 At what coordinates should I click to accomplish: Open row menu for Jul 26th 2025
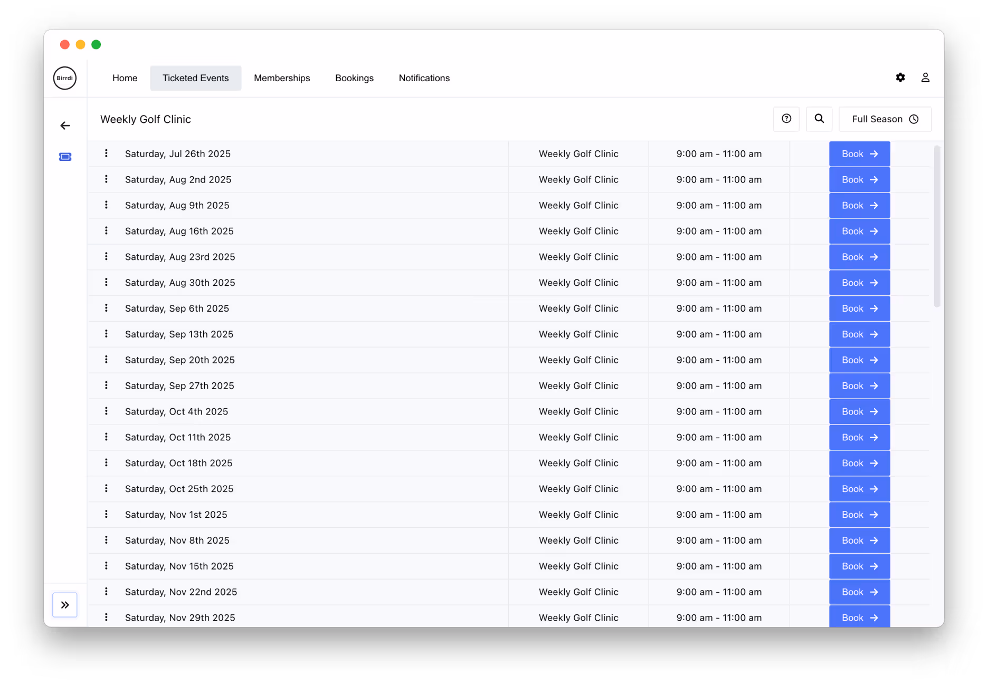tap(106, 153)
